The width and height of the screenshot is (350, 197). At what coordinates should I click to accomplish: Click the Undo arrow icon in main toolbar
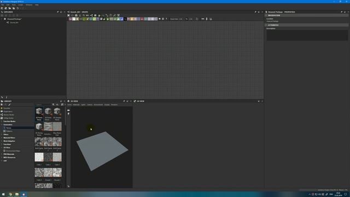coord(17,8)
